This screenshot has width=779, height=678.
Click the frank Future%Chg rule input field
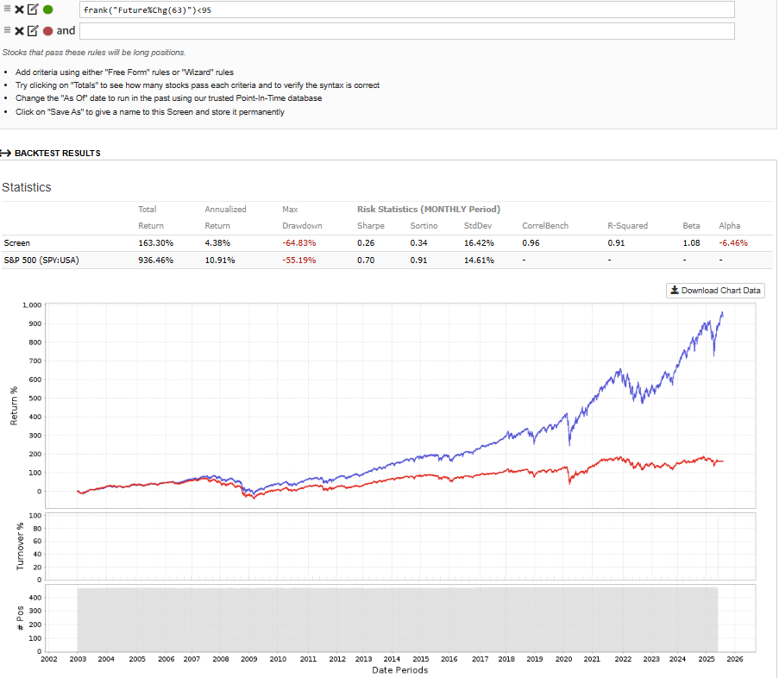tap(405, 9)
